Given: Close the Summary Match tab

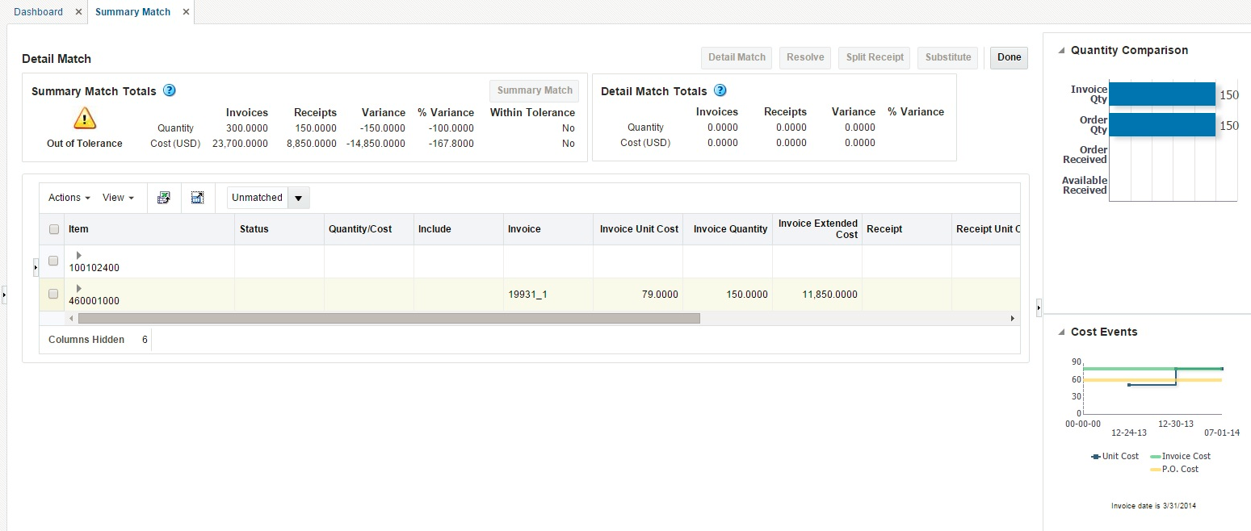Looking at the screenshot, I should point(186,12).
